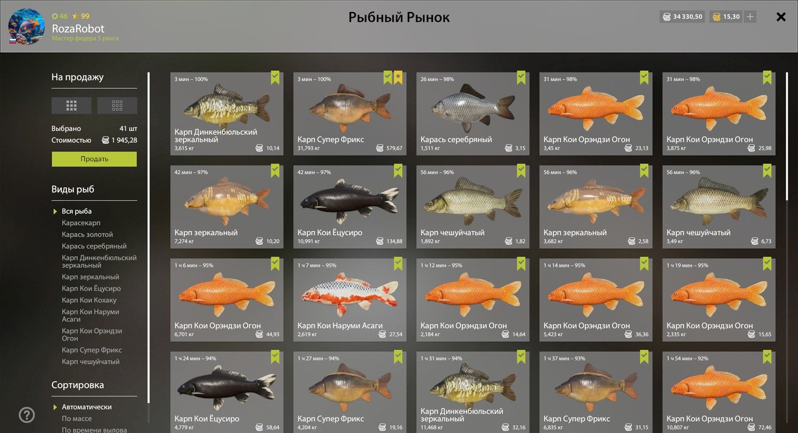798x433 pixels.
Task: Filter by Карп Кои Кохаку
Action: tap(89, 300)
